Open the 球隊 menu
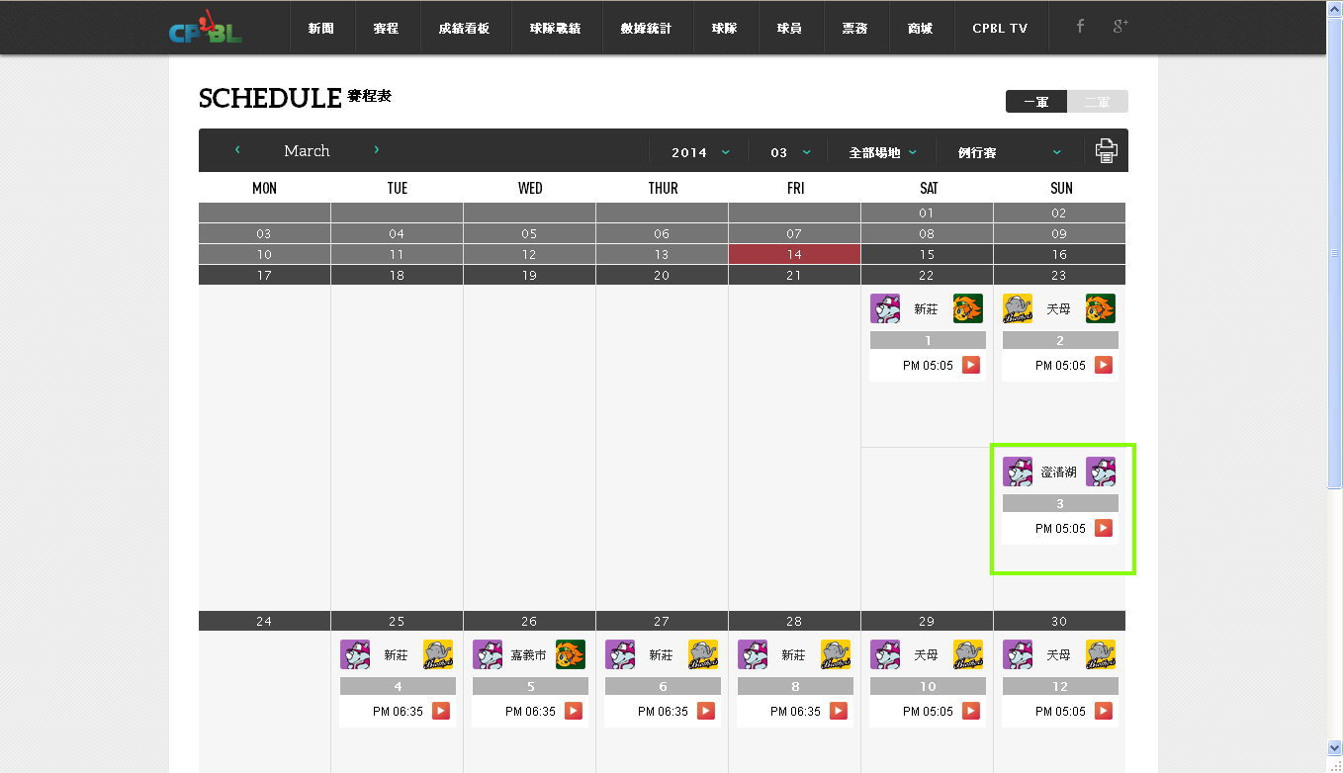The height and width of the screenshot is (773, 1343). (x=725, y=28)
